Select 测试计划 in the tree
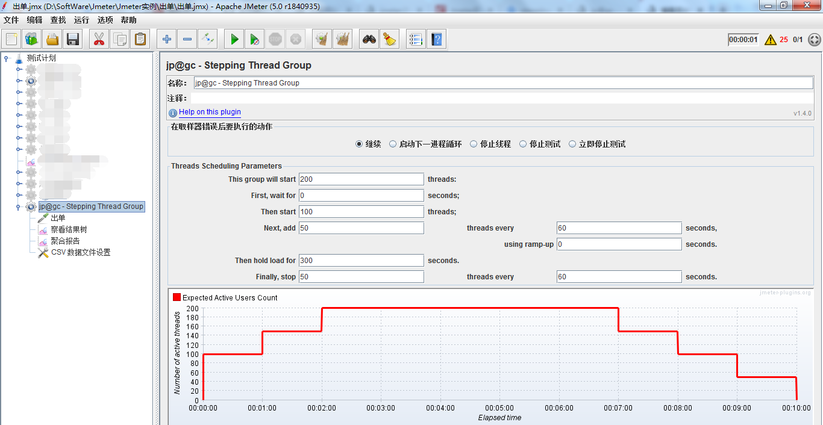Screen dimensions: 823x425 pos(41,58)
